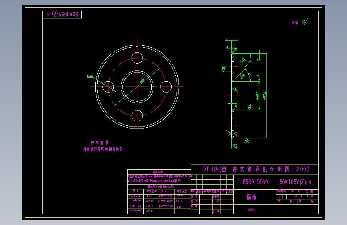Select the roughness symbol beside 其余
The width and height of the screenshot is (347, 225).
coord(305,22)
